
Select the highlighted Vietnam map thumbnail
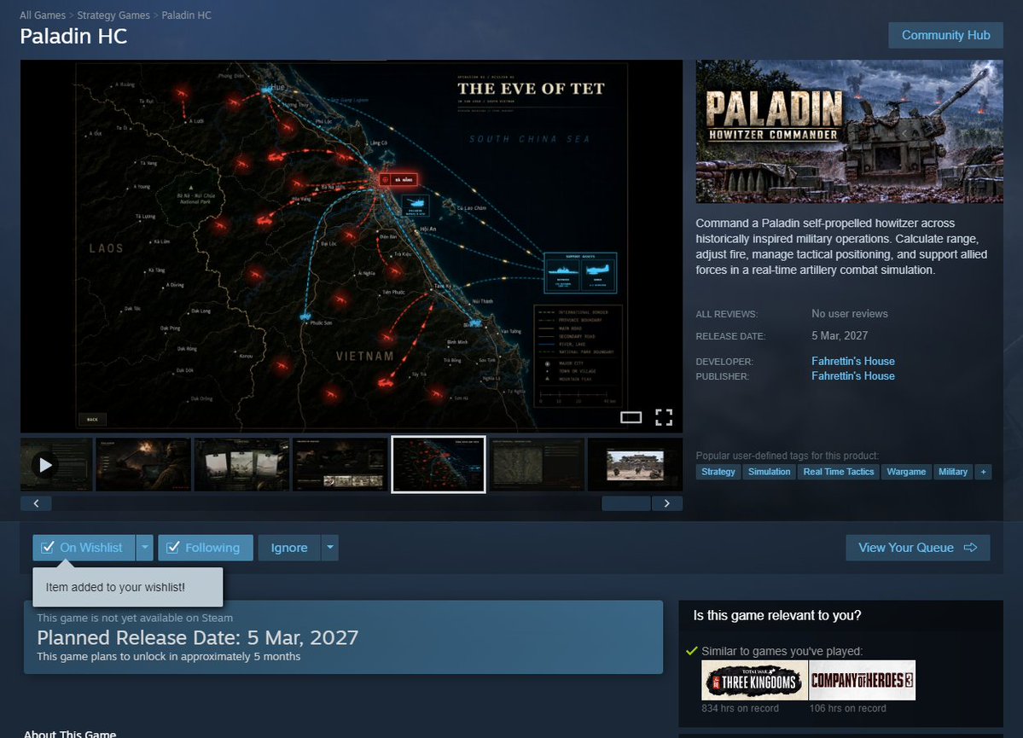pos(439,465)
